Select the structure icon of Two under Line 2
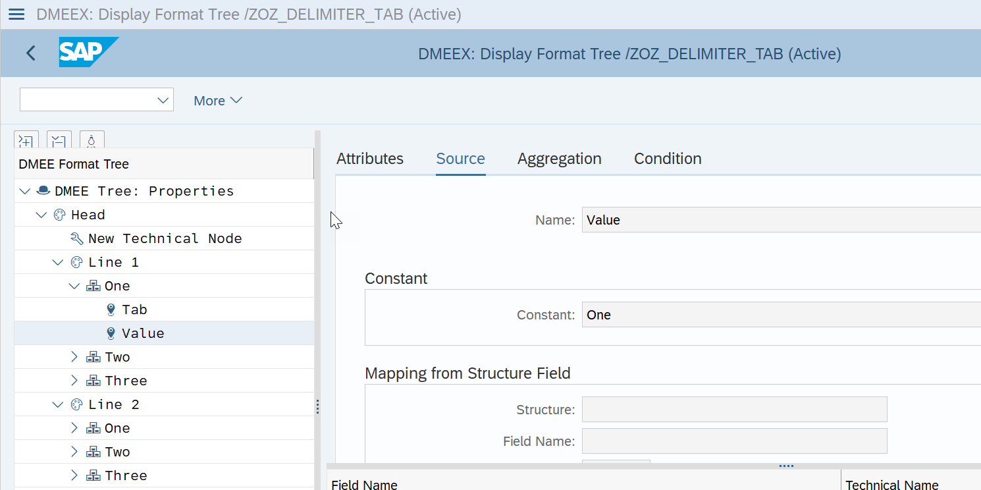981x490 pixels. coord(93,452)
